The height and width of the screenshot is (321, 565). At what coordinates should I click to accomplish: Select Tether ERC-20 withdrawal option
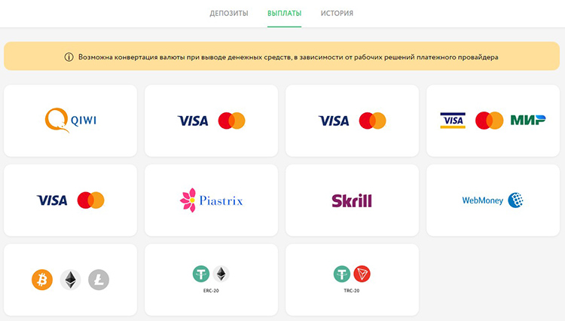[x=211, y=280]
